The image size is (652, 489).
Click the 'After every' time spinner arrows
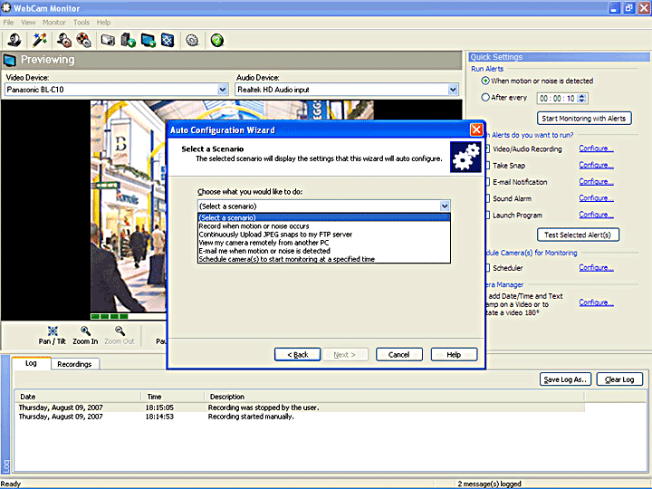[x=582, y=98]
